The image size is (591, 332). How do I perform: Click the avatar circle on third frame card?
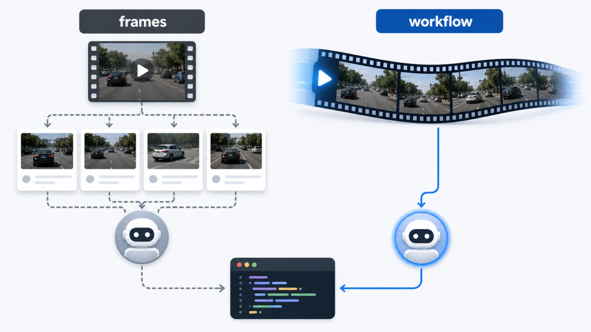(153, 179)
